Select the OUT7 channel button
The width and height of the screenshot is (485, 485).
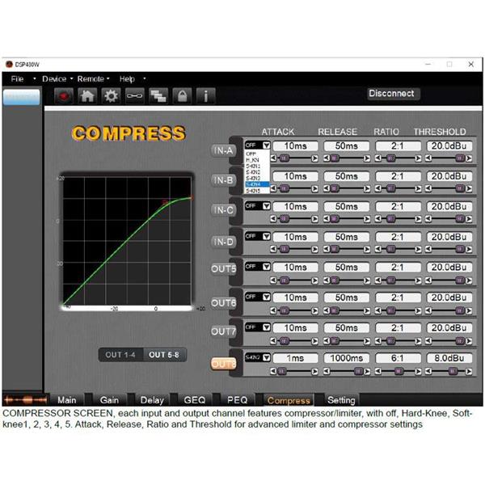[x=224, y=332]
